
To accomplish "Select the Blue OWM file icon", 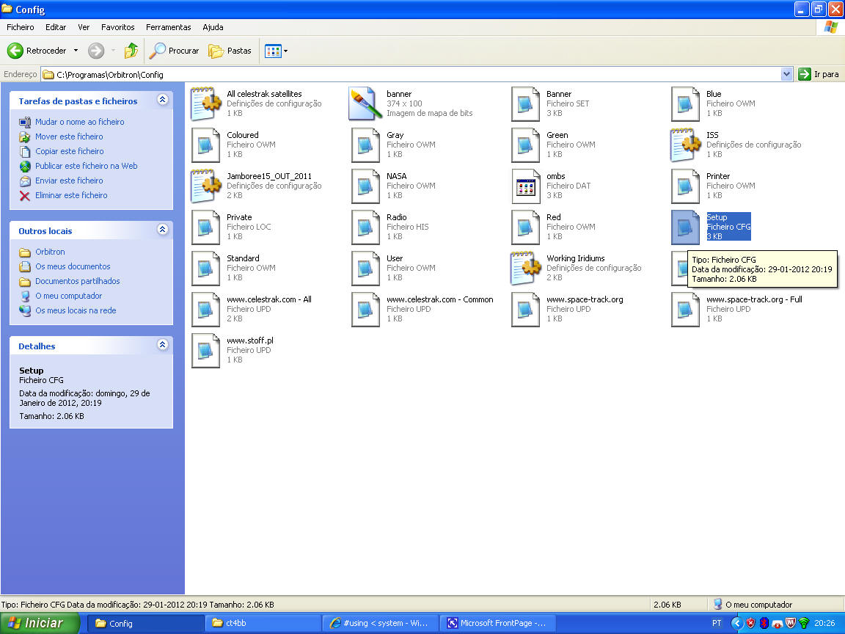I will click(686, 103).
